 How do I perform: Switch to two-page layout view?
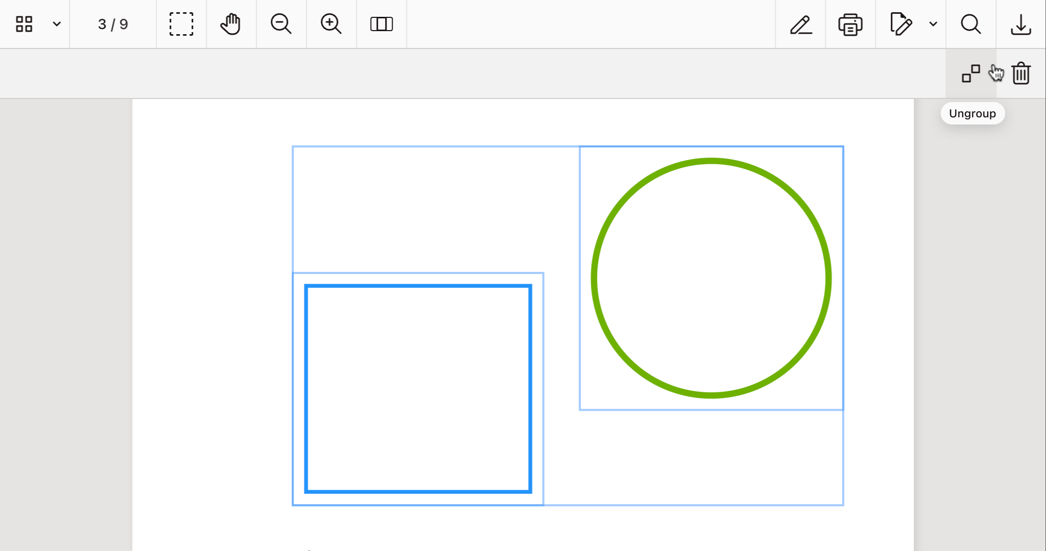(x=381, y=23)
